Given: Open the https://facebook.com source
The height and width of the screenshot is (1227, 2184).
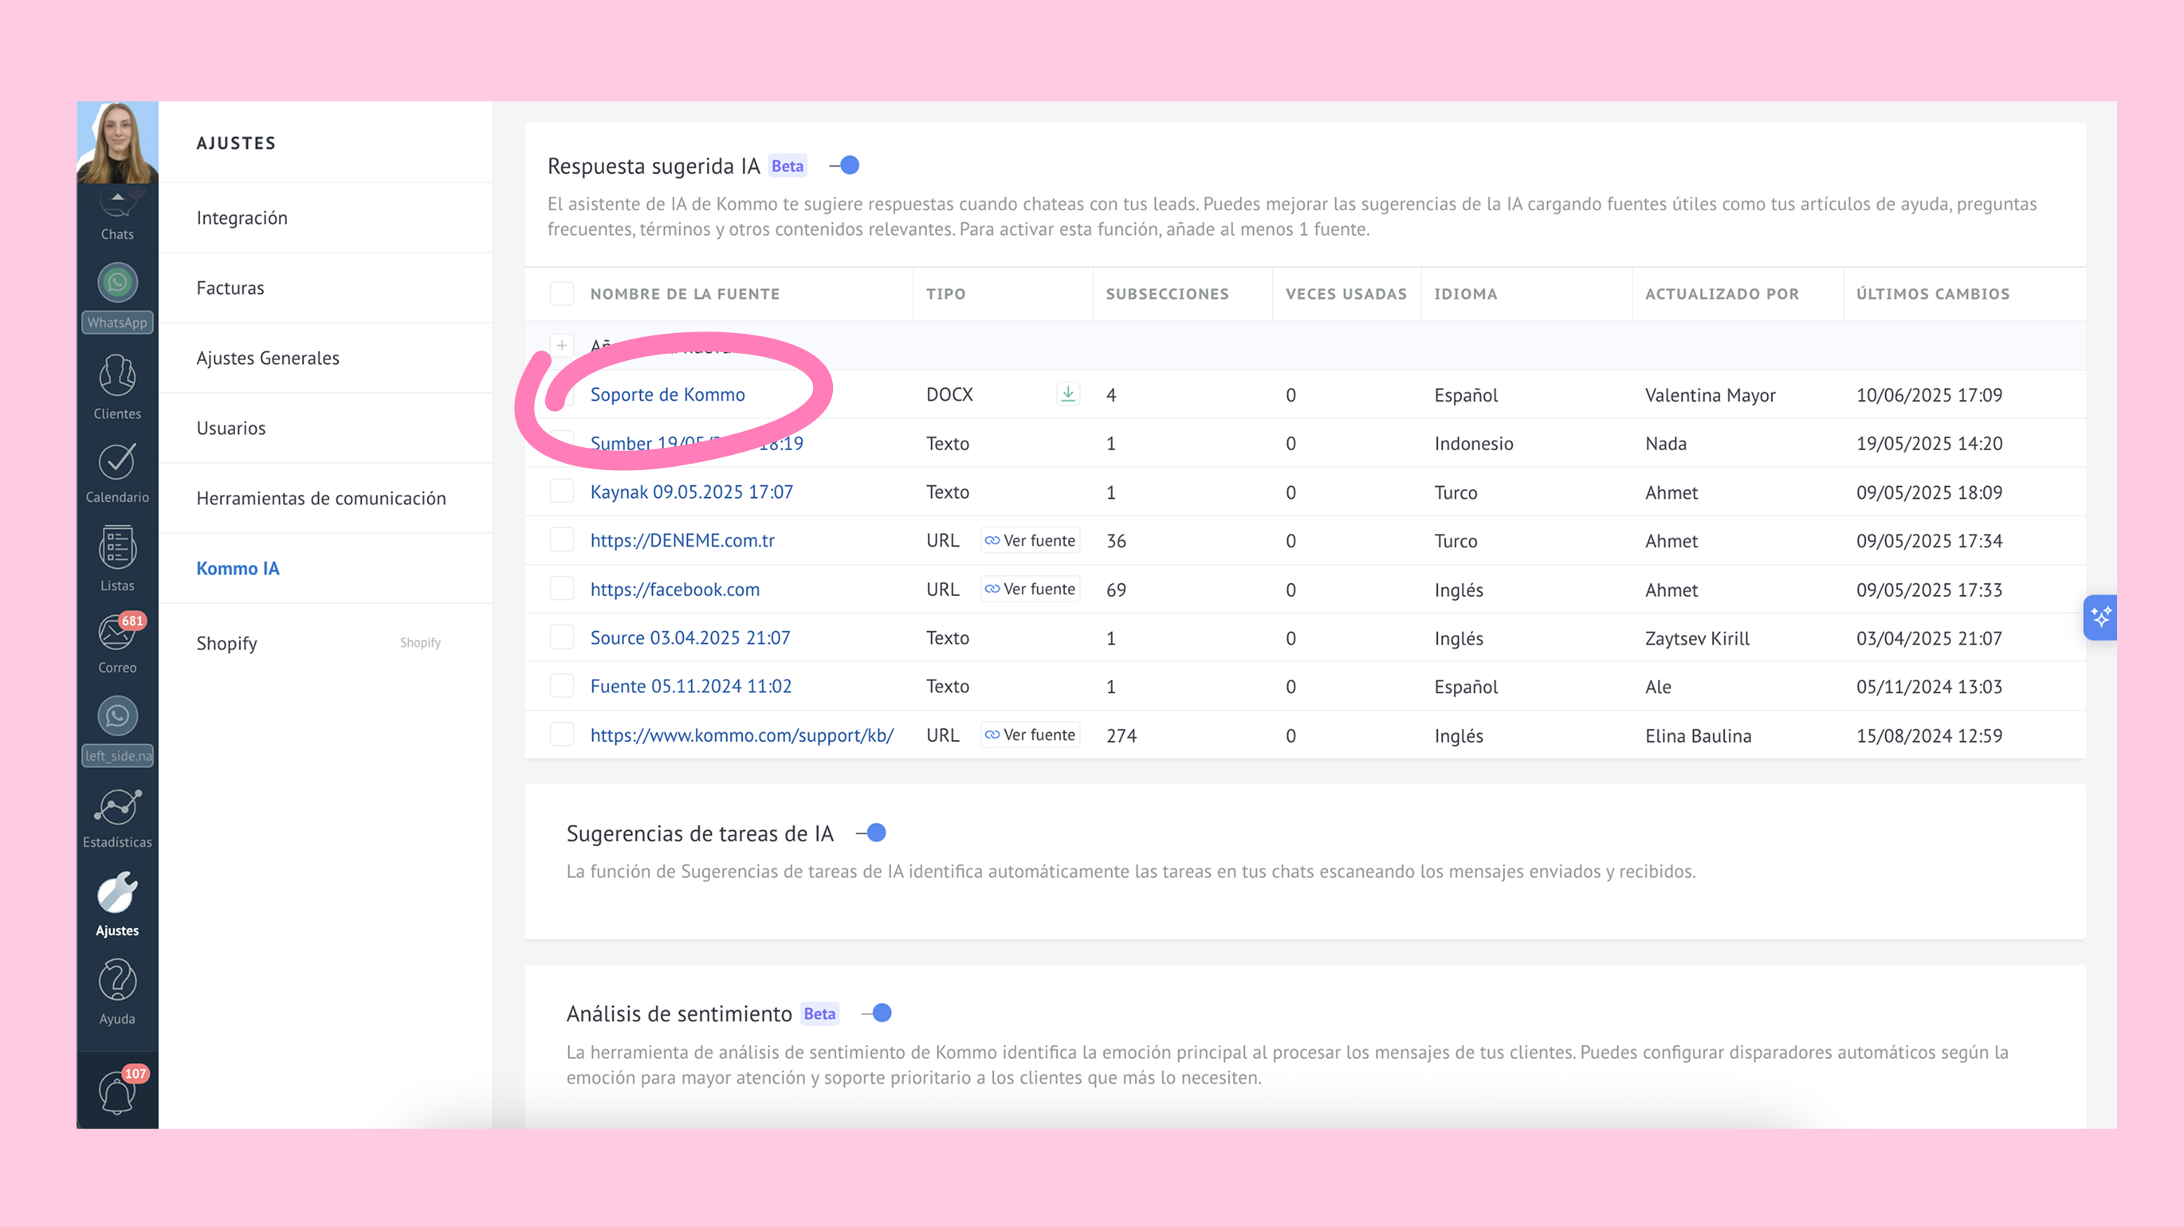Looking at the screenshot, I should click(x=674, y=589).
